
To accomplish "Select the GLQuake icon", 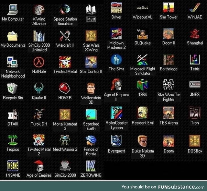I will point(142,34).
